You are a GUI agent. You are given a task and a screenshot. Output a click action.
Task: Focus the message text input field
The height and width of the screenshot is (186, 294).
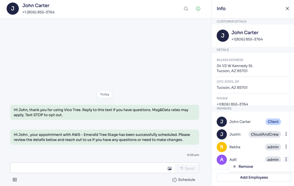88,168
